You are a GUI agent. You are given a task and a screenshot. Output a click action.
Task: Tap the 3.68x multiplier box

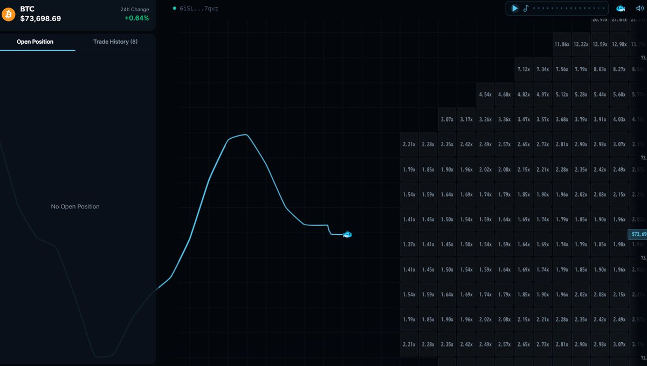[x=562, y=119]
